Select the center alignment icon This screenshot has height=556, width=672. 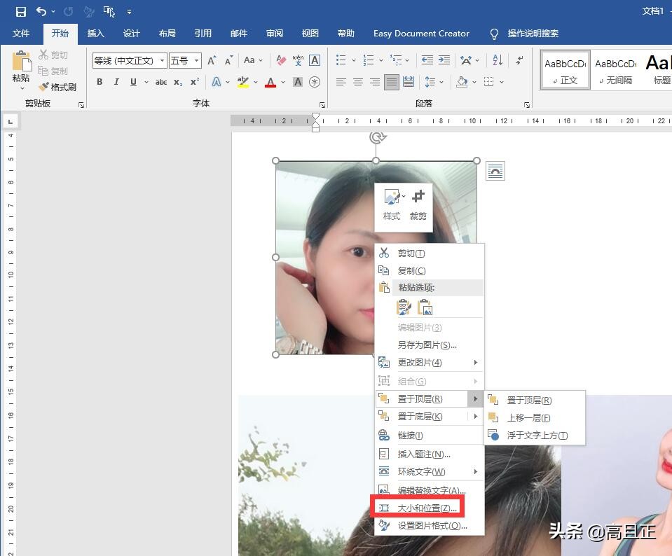point(357,82)
